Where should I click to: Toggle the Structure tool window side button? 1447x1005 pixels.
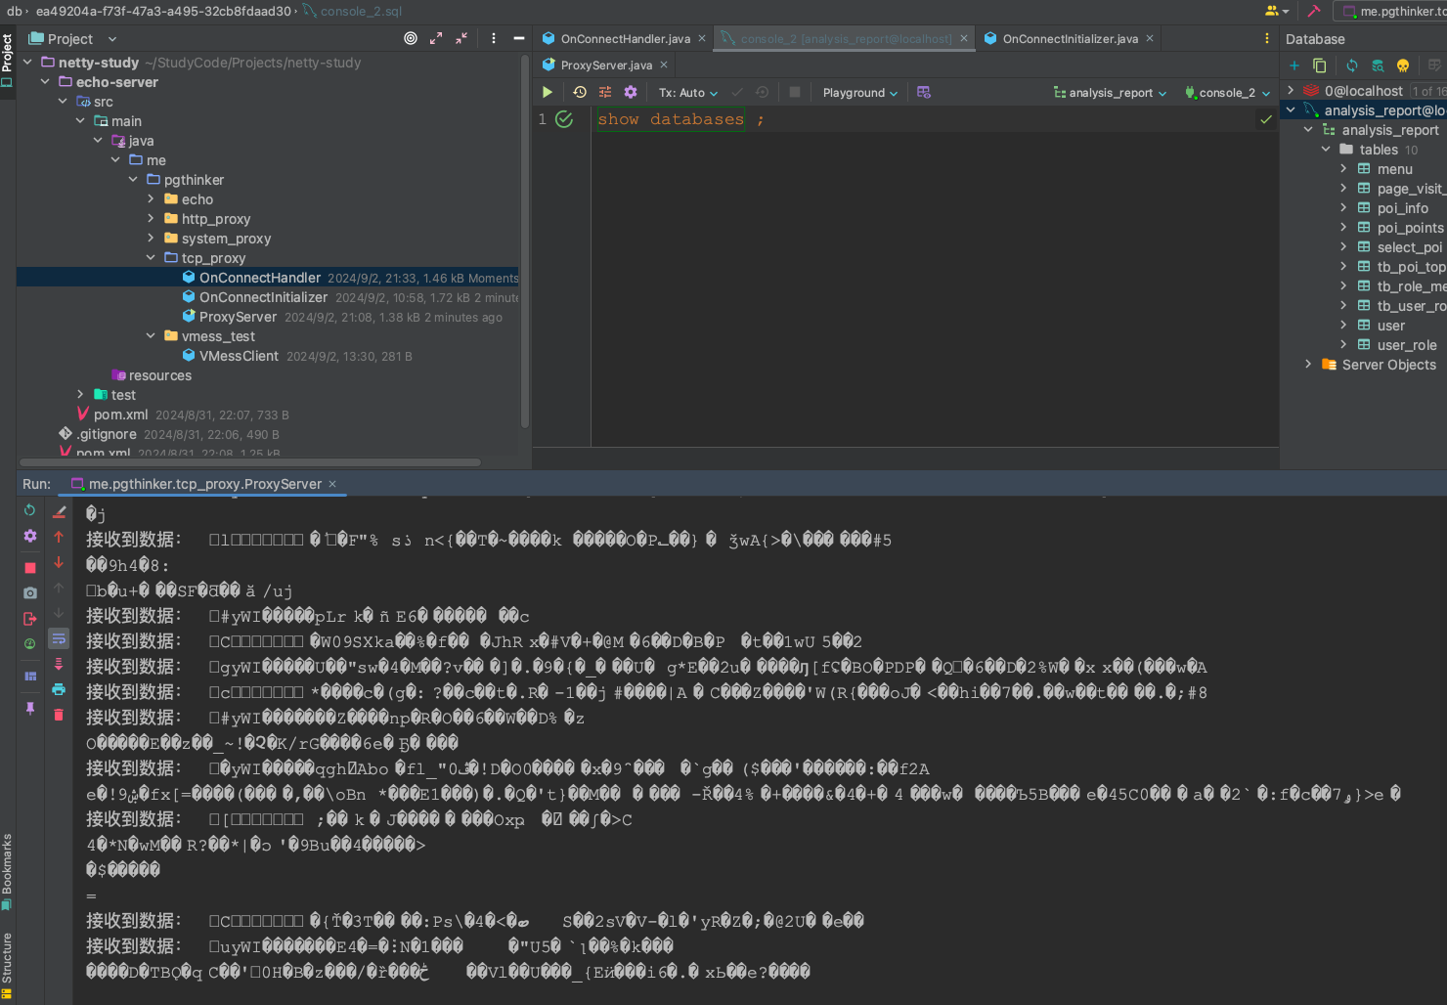point(7,965)
